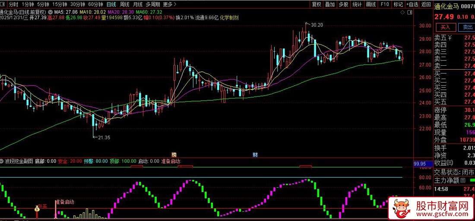This screenshot has width=475, height=221.
Task: Click the icon beside 主力净额
Action: (463, 180)
